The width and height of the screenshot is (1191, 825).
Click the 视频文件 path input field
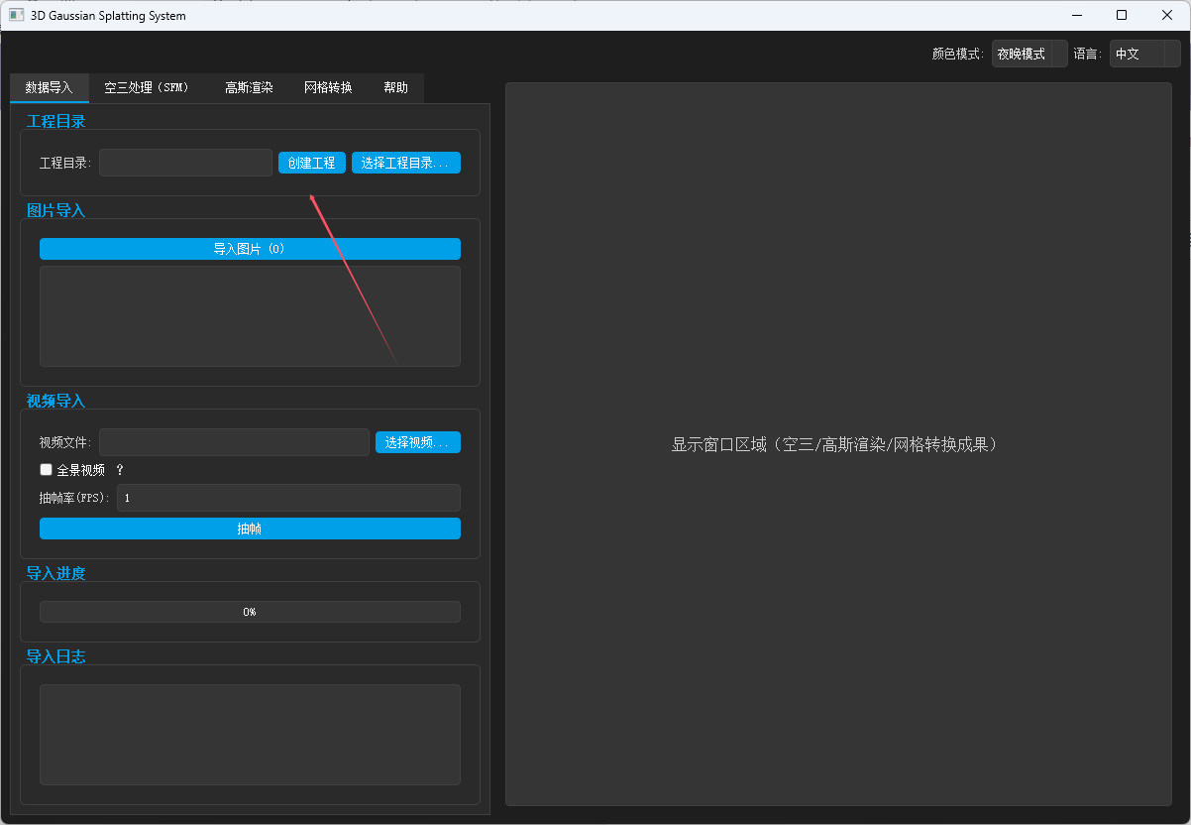pos(234,442)
